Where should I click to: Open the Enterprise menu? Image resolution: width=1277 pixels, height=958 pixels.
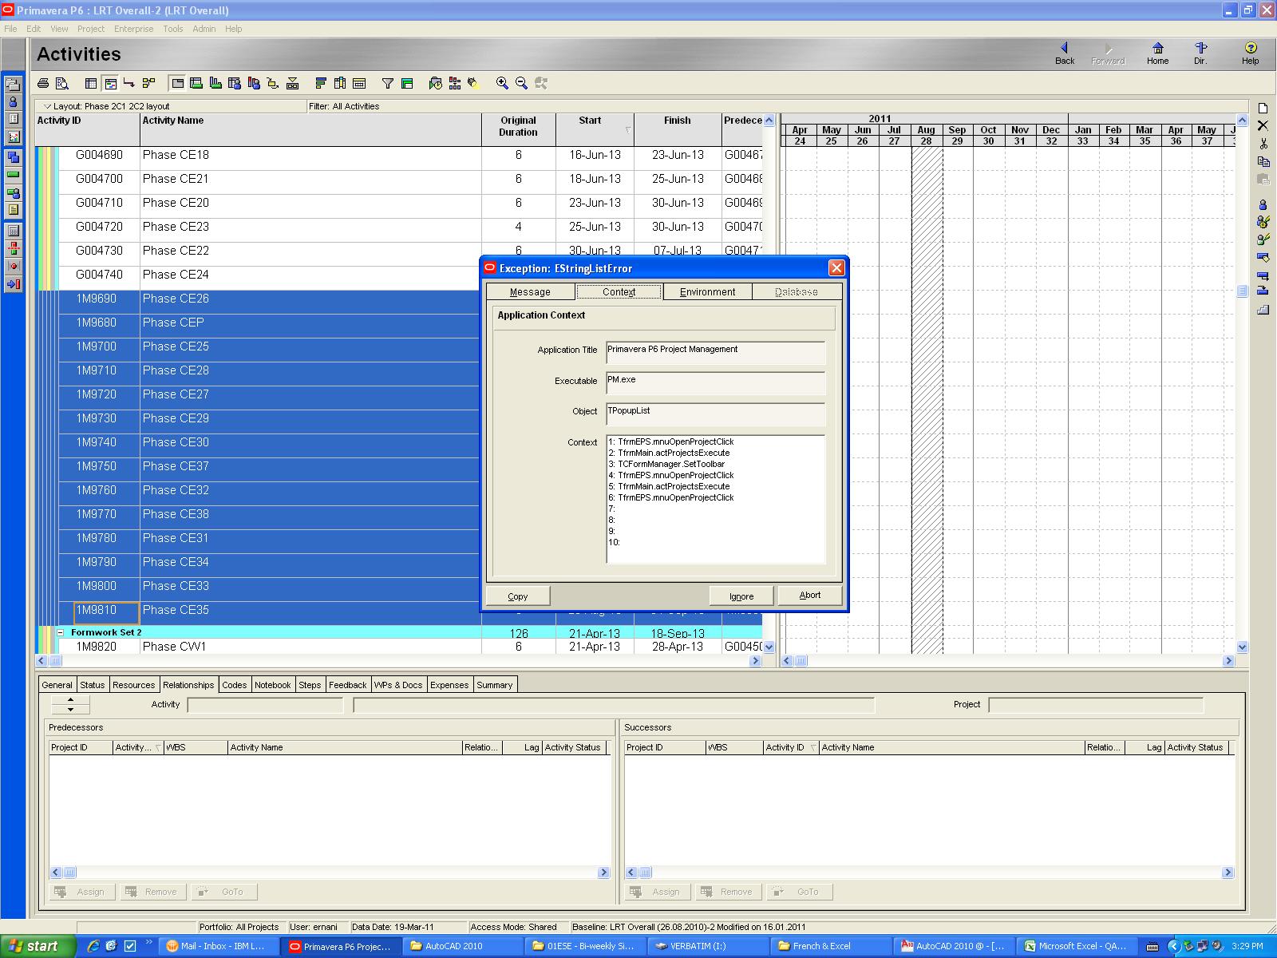pos(133,29)
